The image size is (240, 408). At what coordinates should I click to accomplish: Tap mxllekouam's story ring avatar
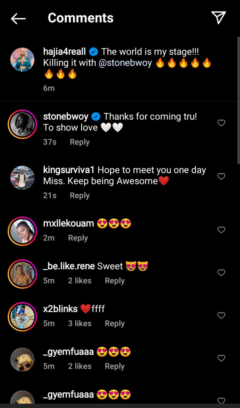pos(22,231)
